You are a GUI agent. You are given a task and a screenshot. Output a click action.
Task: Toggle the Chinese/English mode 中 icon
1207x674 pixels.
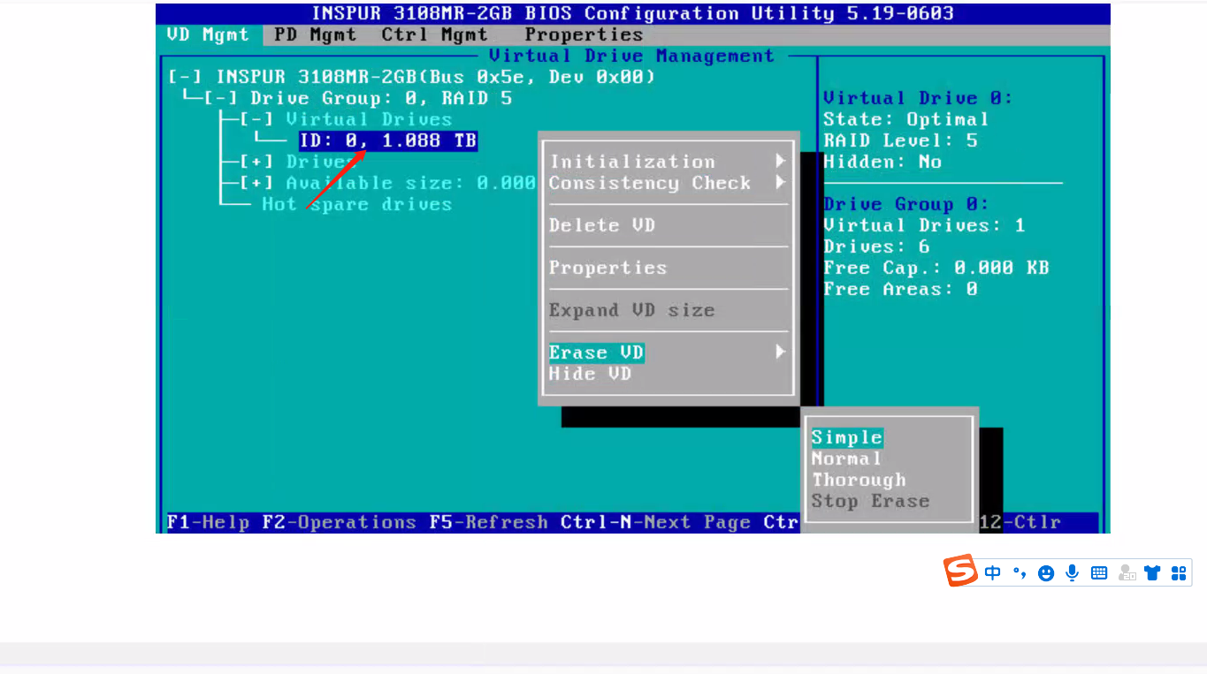pyautogui.click(x=993, y=572)
